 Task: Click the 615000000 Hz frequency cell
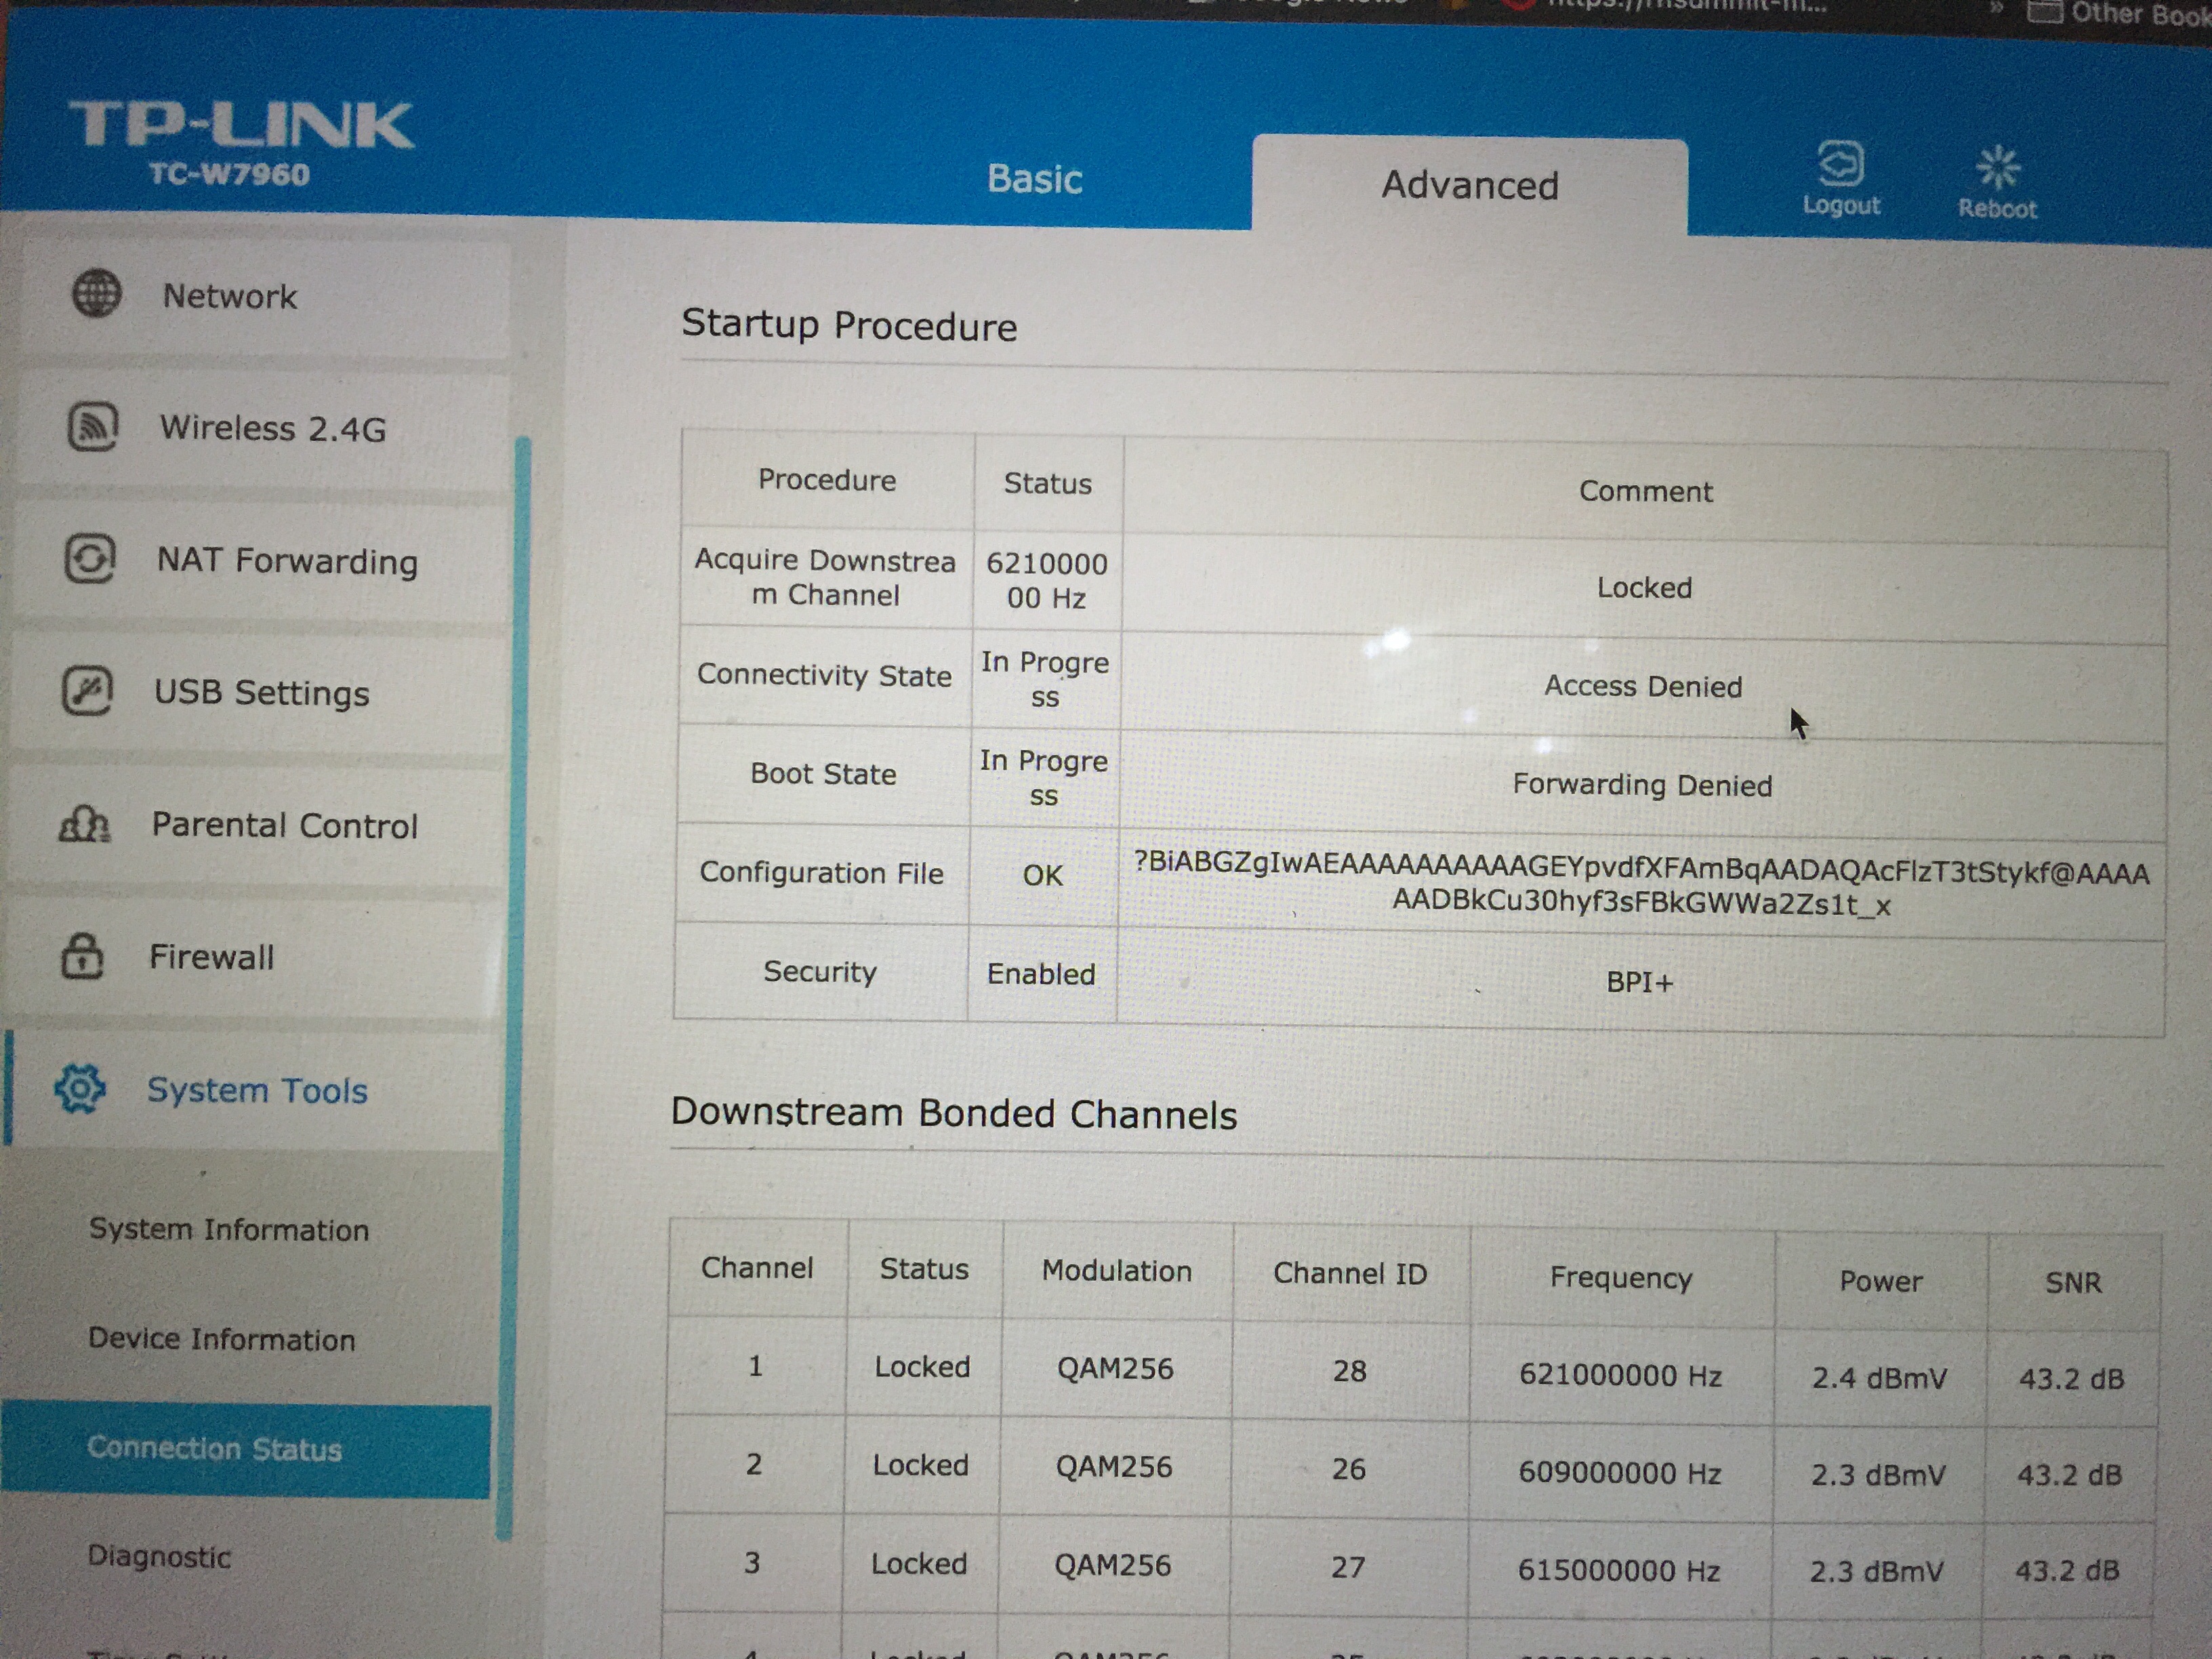coord(1619,1570)
